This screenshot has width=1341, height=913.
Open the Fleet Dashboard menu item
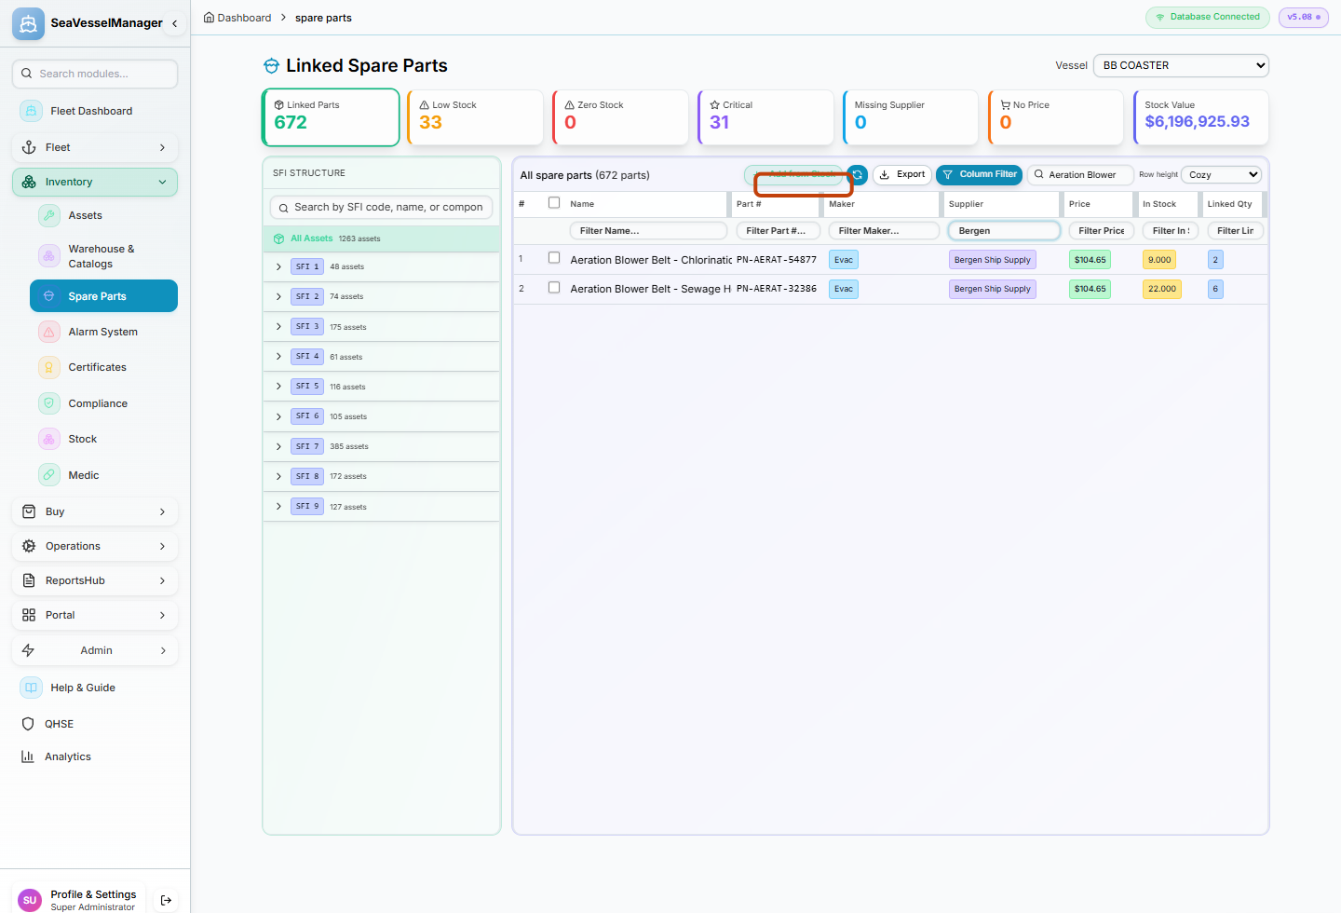tap(95, 111)
